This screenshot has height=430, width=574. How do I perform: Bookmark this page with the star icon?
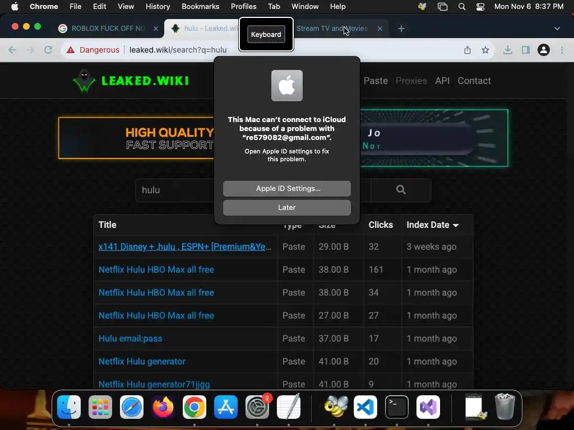485,50
